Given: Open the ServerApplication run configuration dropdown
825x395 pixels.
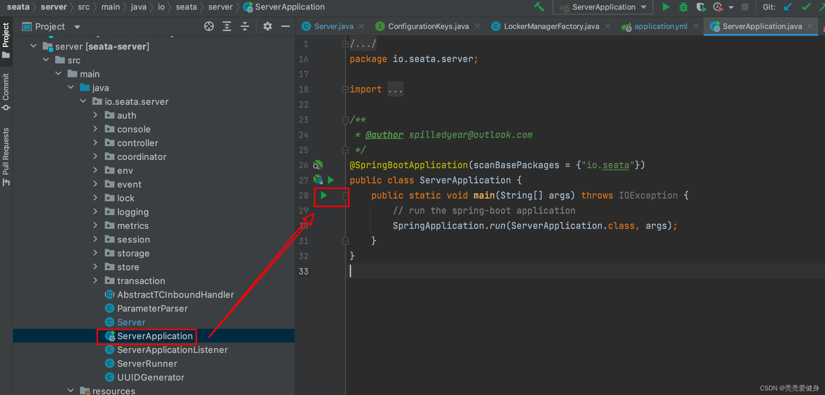Looking at the screenshot, I should 603,7.
